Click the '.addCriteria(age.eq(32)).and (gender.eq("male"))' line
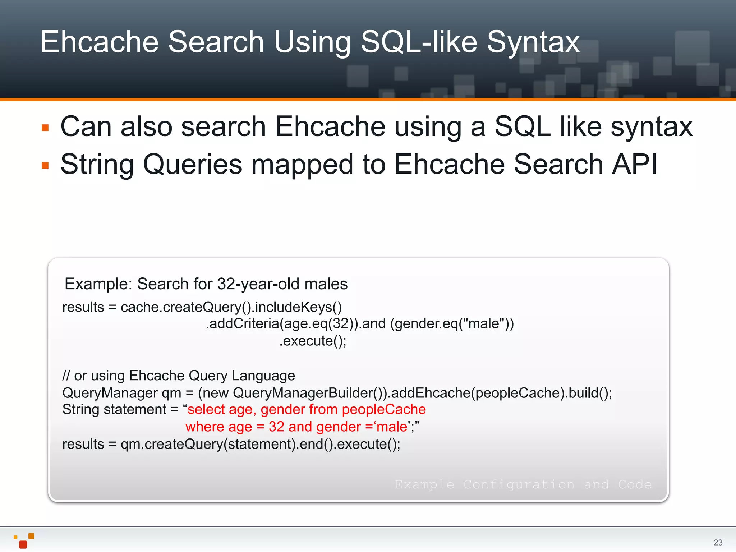This screenshot has height=552, width=736. (x=360, y=324)
